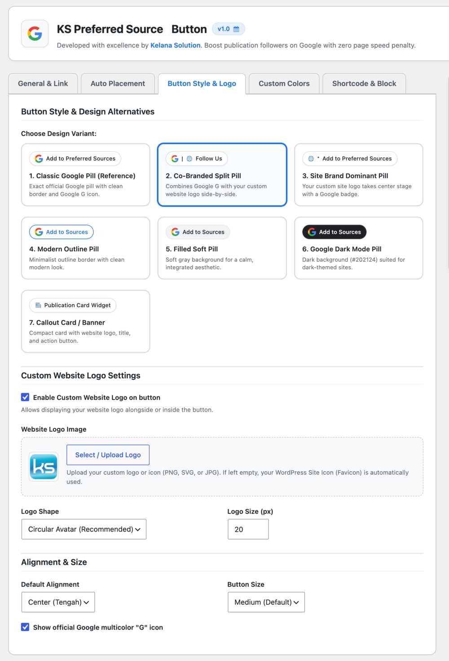Choose the Callout Card / Banner variant
Viewport: 449px width, 661px height.
click(85, 322)
